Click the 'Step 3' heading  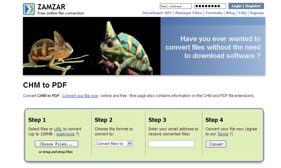click(x=157, y=120)
